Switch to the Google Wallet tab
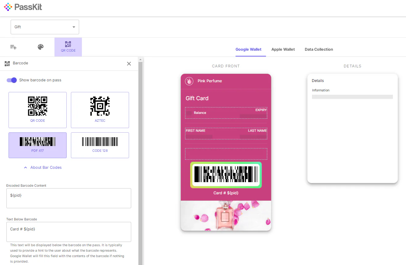406x265 pixels. coord(248,49)
